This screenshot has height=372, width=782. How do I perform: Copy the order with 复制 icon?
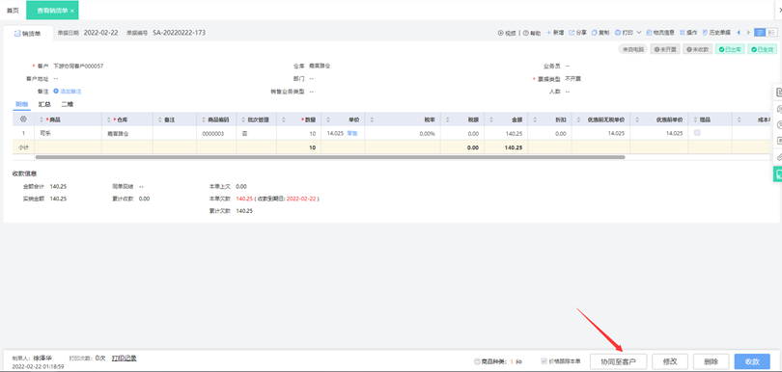click(595, 33)
